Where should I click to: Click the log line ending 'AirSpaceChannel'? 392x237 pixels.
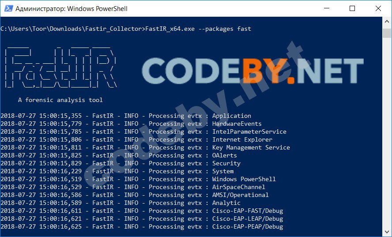[133, 187]
